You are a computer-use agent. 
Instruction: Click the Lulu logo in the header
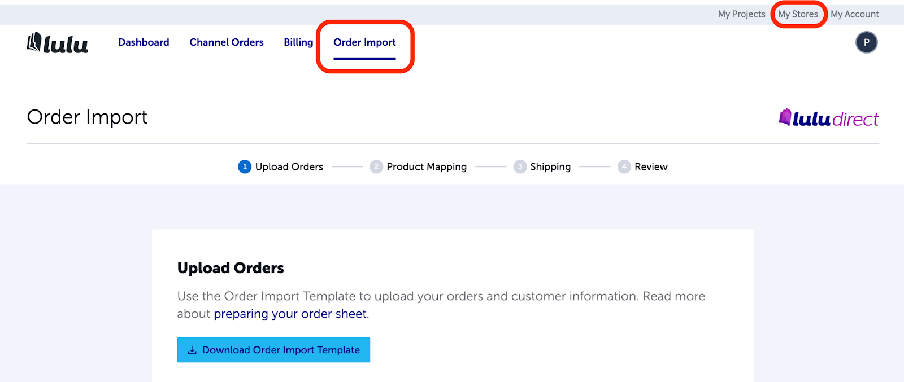coord(56,42)
